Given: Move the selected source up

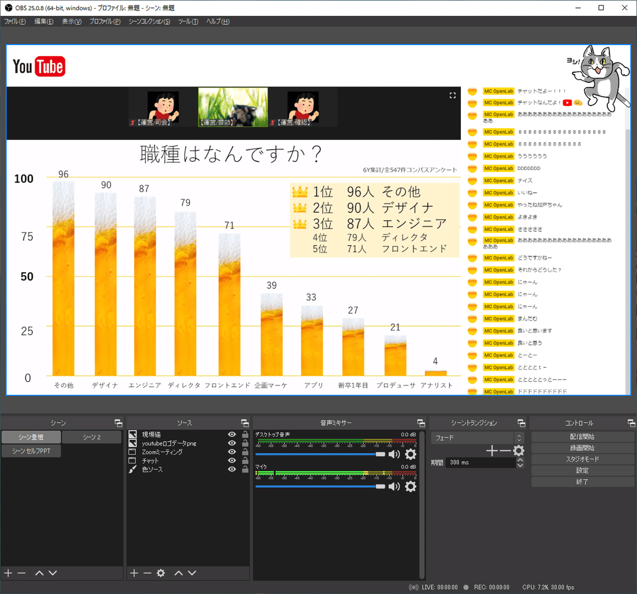Looking at the screenshot, I should click(x=179, y=573).
